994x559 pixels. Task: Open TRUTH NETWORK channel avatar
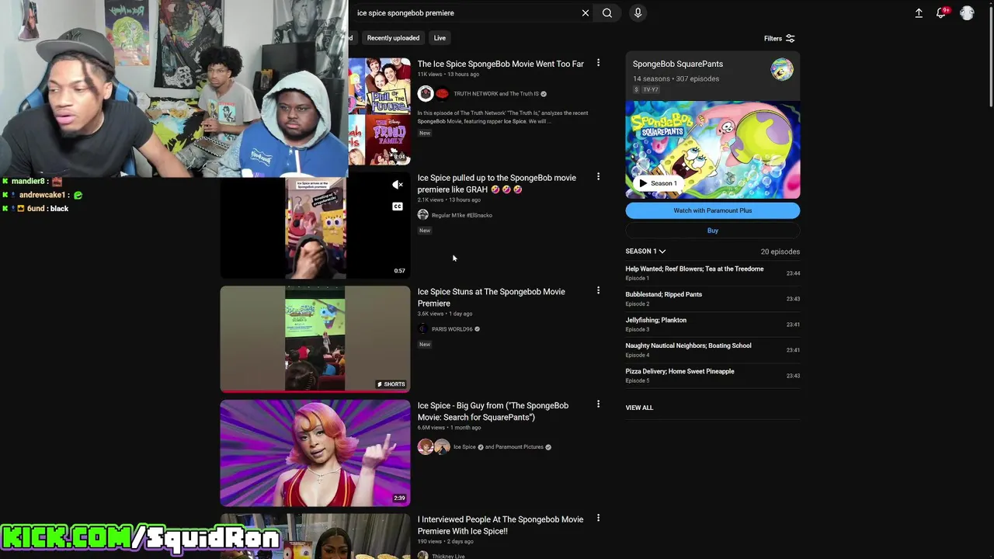click(x=426, y=94)
